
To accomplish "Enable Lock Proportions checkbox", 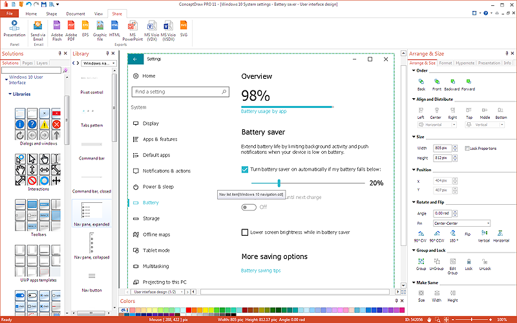I will click(468, 149).
